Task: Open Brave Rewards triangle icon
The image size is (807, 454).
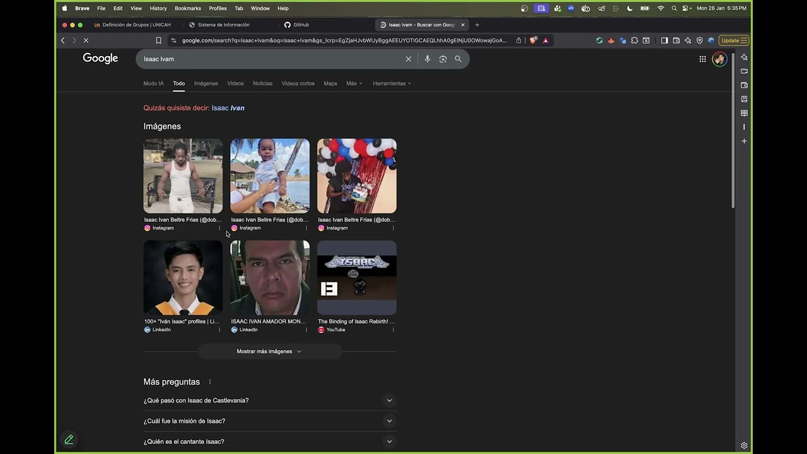Action: pos(545,40)
